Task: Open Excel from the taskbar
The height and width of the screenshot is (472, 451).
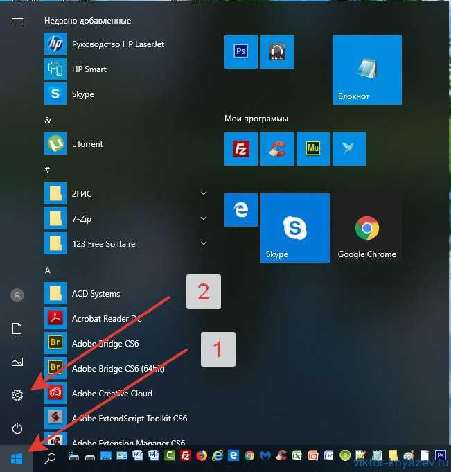Action: coord(297,455)
